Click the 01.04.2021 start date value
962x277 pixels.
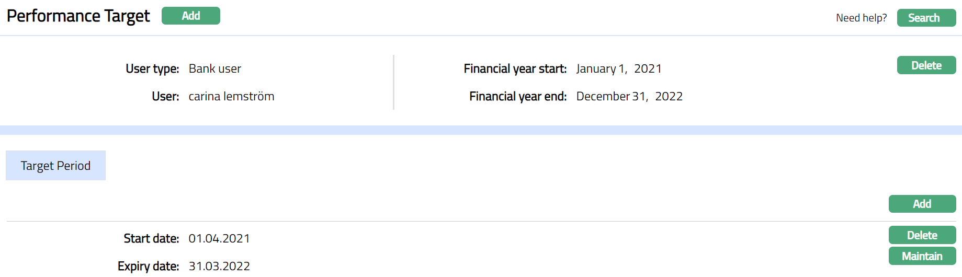coord(219,238)
